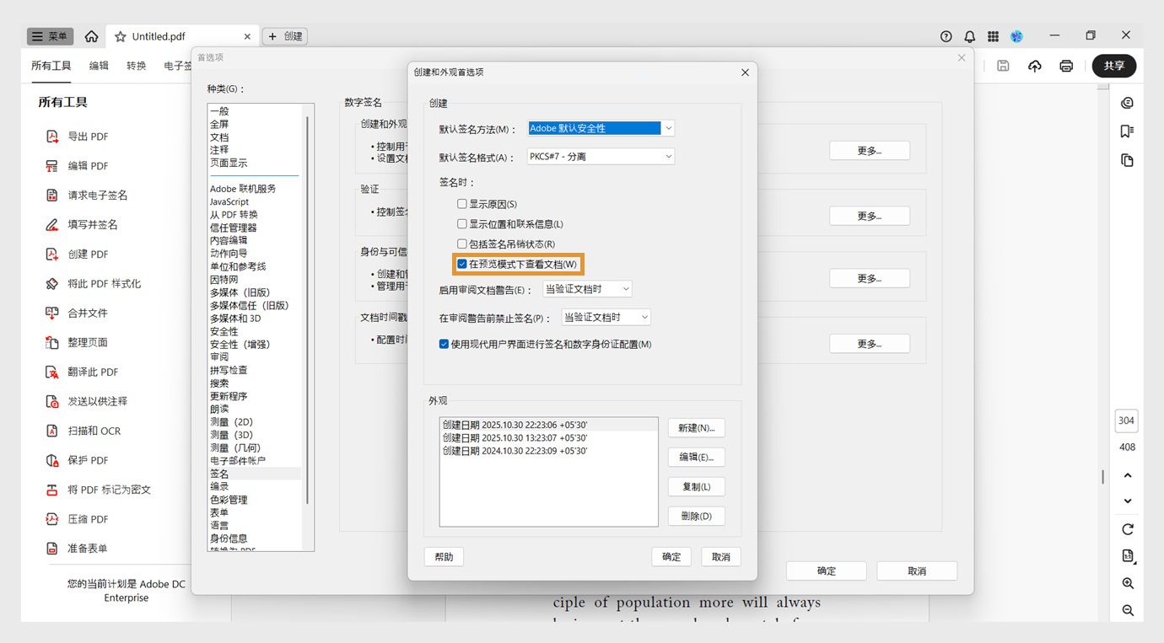Click the 新建 button in 外观 section
Screen dimensions: 1164x643
point(696,427)
